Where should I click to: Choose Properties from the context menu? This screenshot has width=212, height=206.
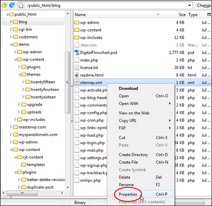141,194
